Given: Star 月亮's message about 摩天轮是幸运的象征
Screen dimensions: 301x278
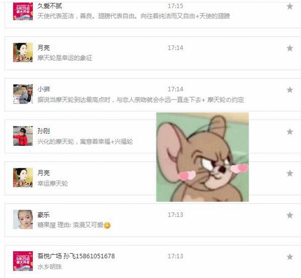Looking at the screenshot, I should click(289, 48).
